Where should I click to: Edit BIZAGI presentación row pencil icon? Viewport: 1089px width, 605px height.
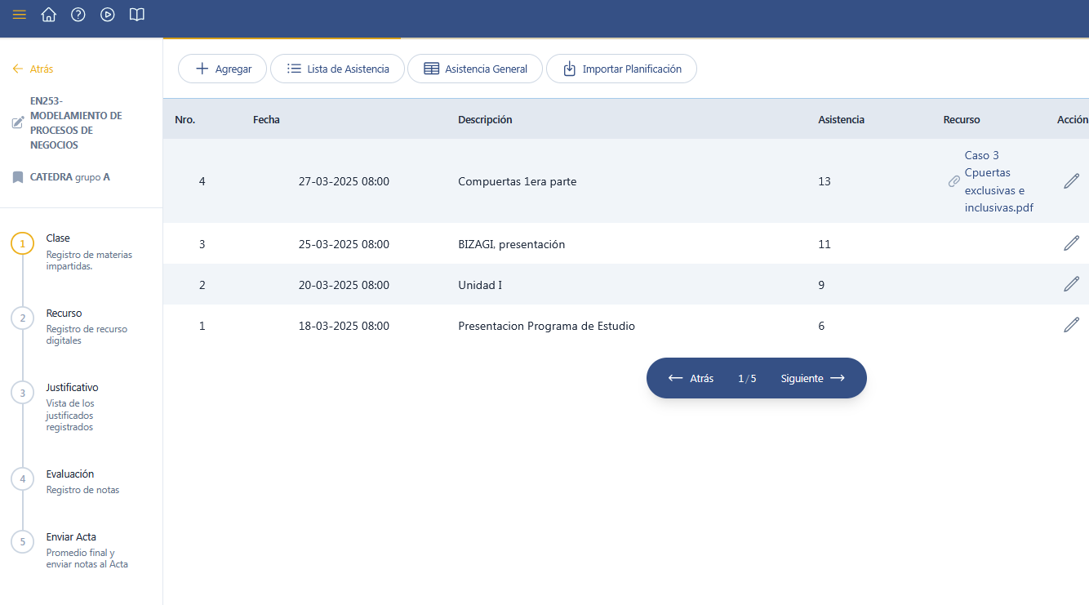[1071, 243]
